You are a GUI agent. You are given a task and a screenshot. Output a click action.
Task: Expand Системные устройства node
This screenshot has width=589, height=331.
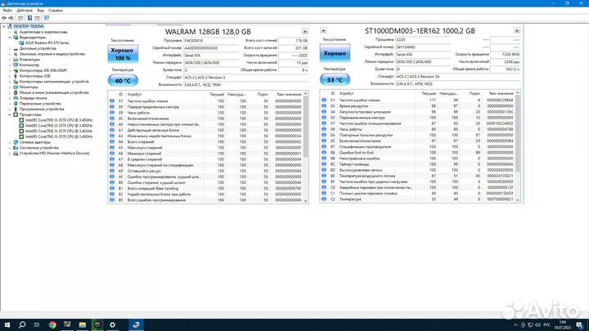(10, 148)
